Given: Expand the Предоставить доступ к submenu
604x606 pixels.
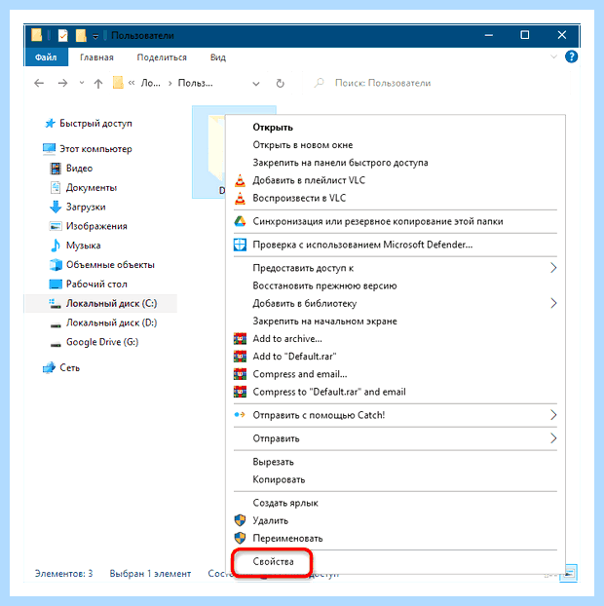Looking at the screenshot, I should (396, 268).
